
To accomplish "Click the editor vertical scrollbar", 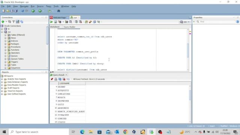I will [188, 50].
